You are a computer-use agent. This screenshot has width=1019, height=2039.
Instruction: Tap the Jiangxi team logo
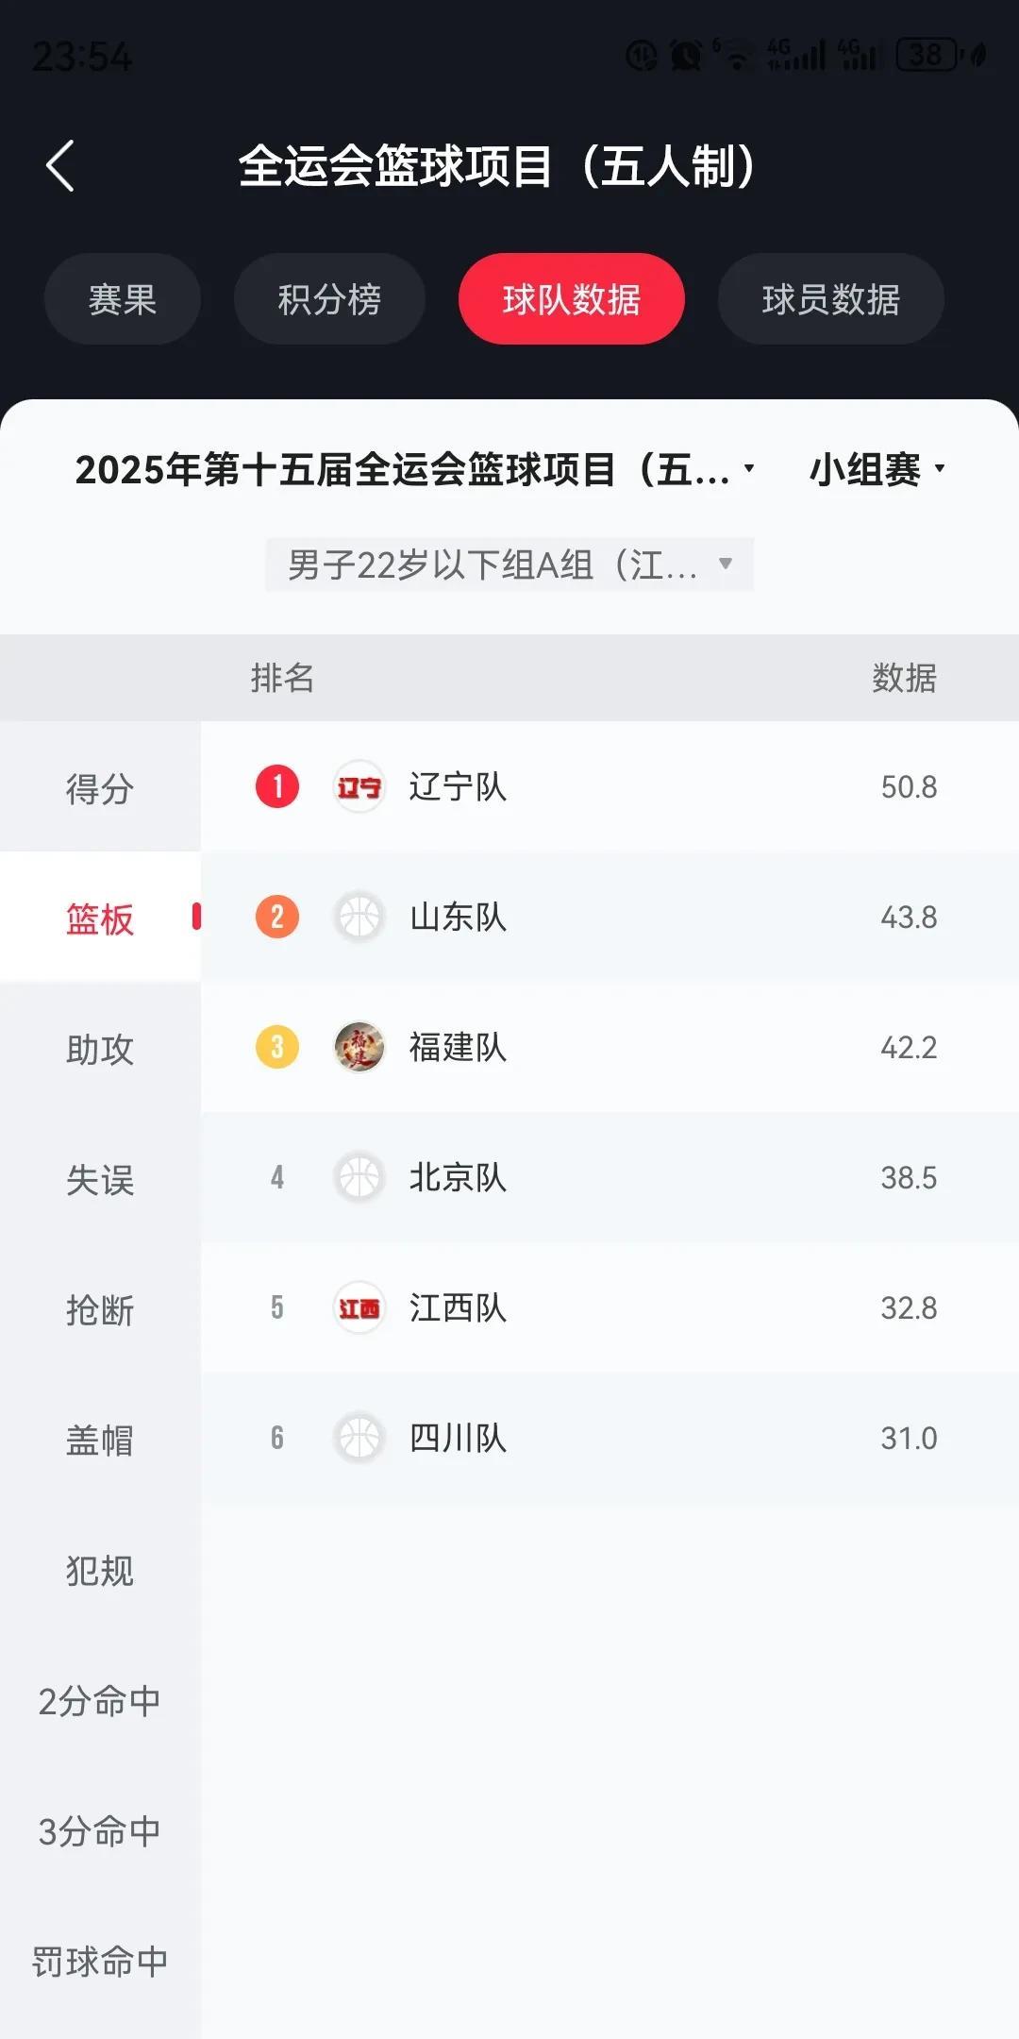[359, 1307]
